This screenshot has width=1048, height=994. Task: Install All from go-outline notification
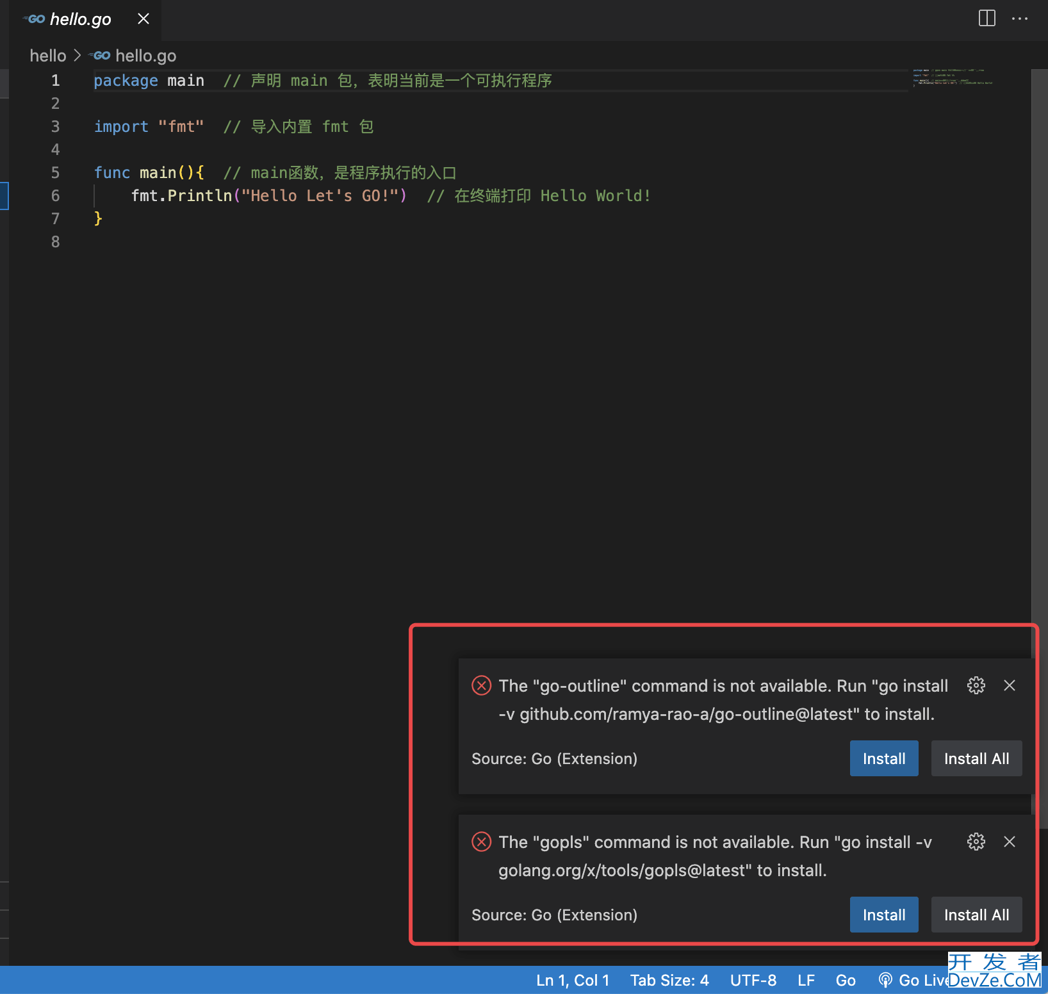pos(976,758)
